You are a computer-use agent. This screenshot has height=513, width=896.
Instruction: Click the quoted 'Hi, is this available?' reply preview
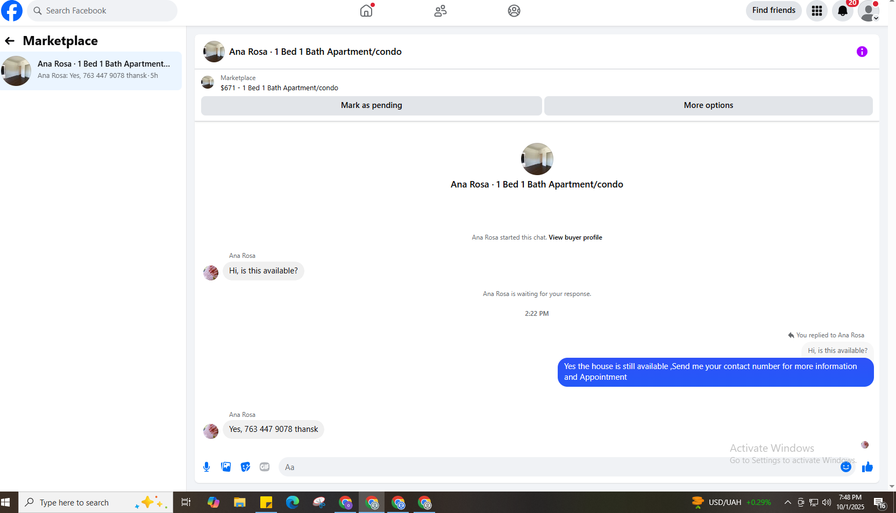coord(837,350)
